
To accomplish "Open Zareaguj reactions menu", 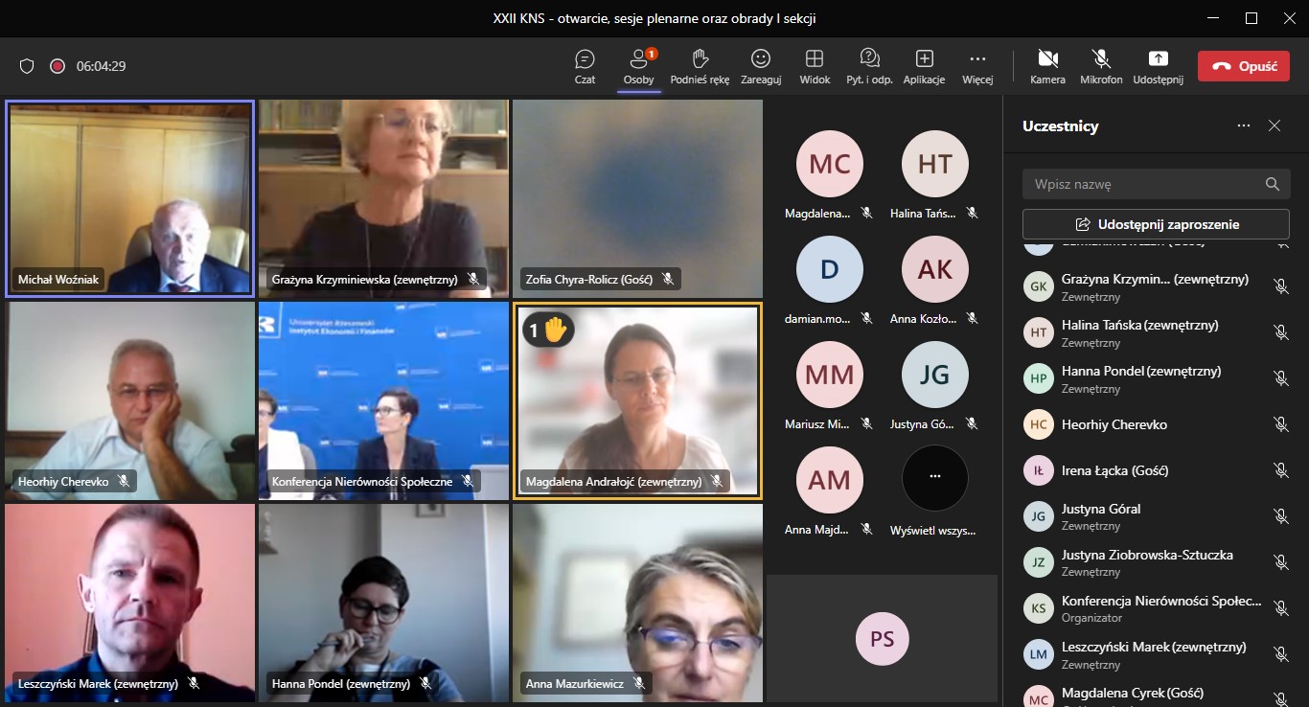I will 761,65.
